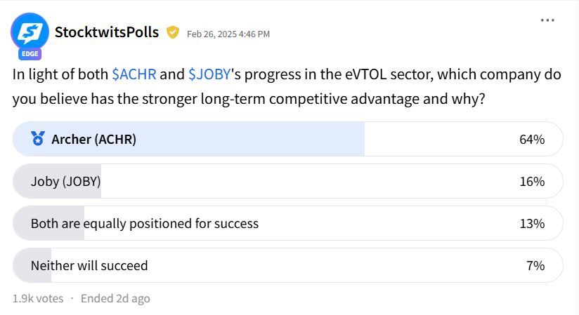Click the StocktwitsPolls username

107,32
